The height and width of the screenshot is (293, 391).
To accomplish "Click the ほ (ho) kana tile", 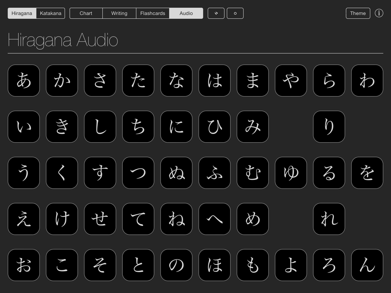I will click(x=214, y=265).
